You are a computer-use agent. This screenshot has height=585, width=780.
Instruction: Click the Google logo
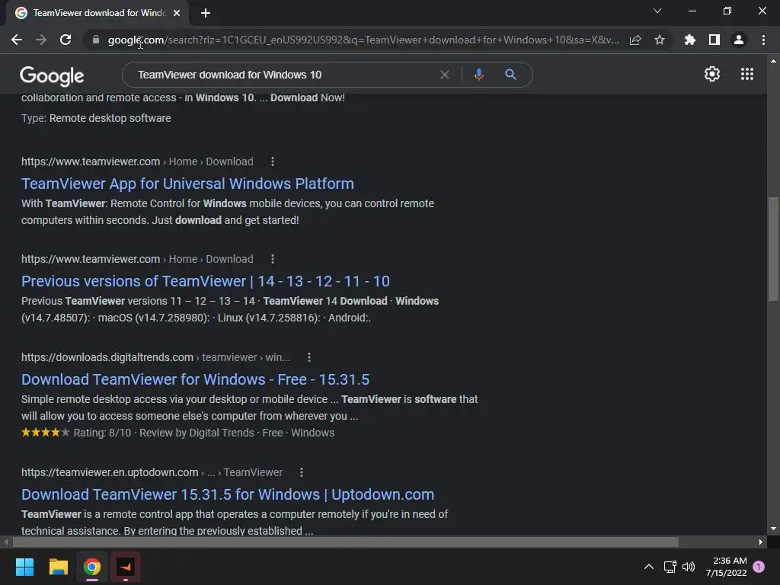click(x=52, y=75)
